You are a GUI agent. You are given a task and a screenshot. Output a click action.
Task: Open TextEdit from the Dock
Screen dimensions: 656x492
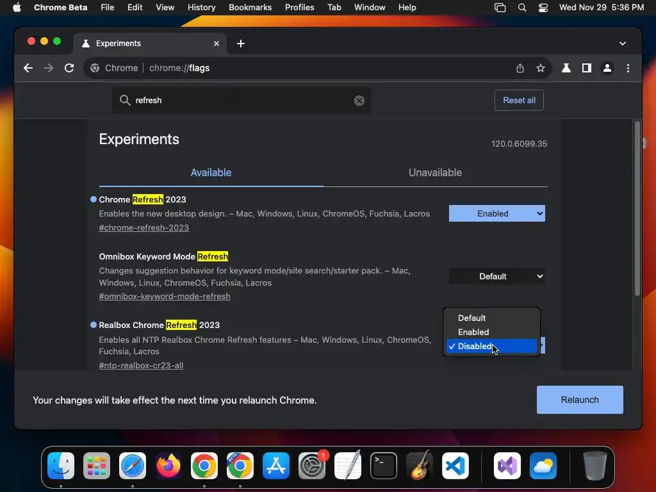pos(348,466)
